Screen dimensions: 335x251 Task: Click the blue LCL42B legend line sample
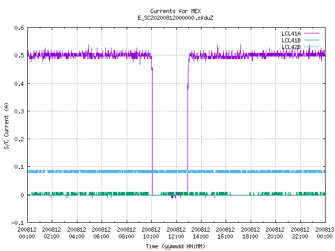(x=311, y=47)
